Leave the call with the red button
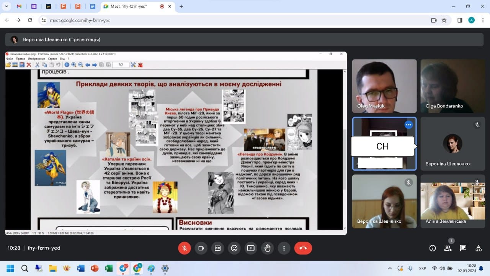490x276 pixels. pyautogui.click(x=303, y=248)
